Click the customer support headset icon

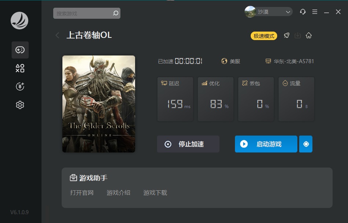[302, 12]
